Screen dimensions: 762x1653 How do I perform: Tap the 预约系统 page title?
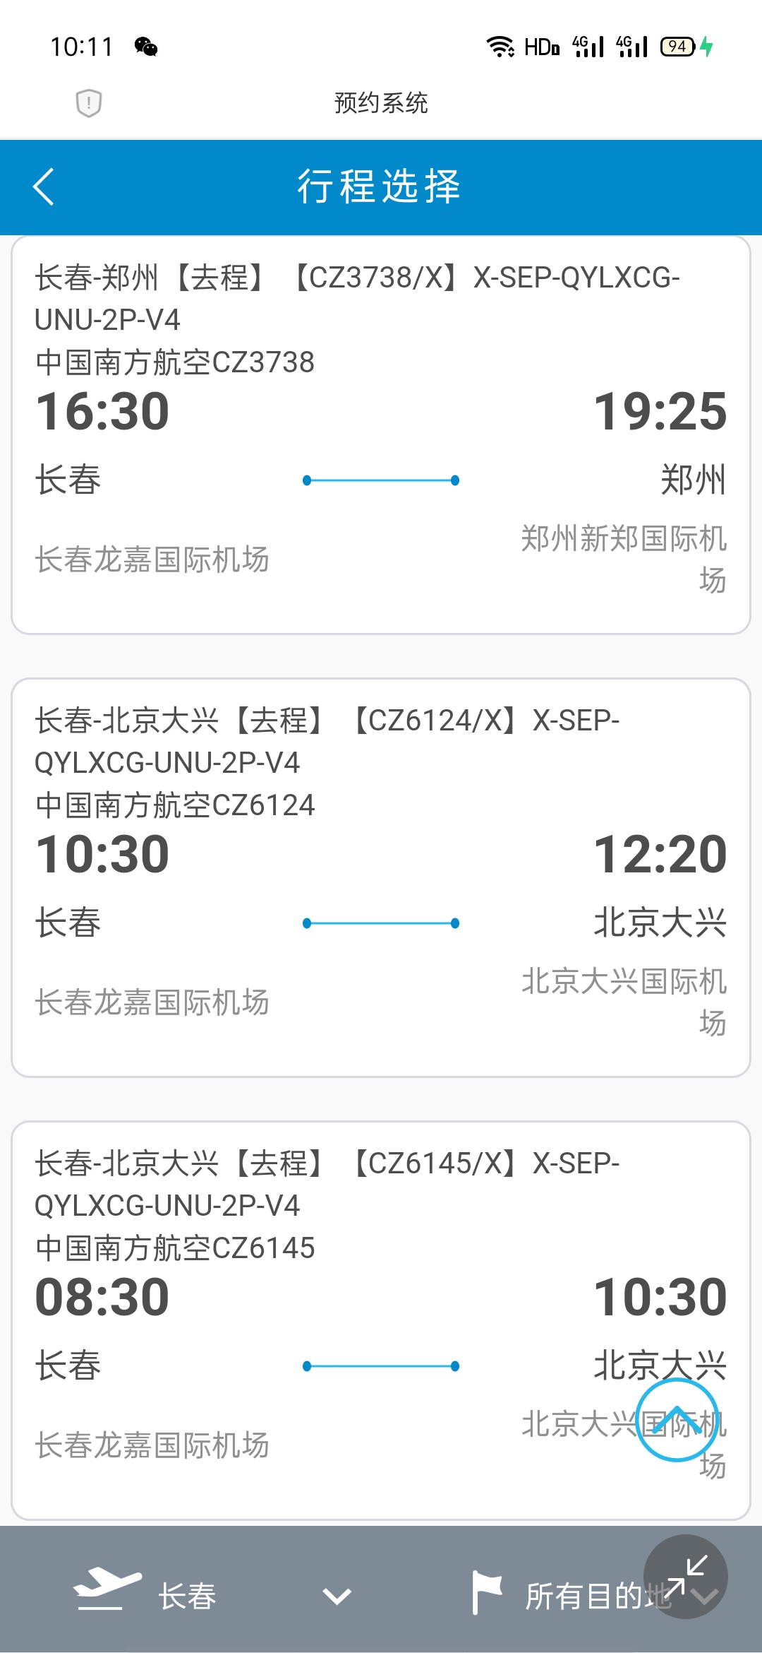point(381,103)
